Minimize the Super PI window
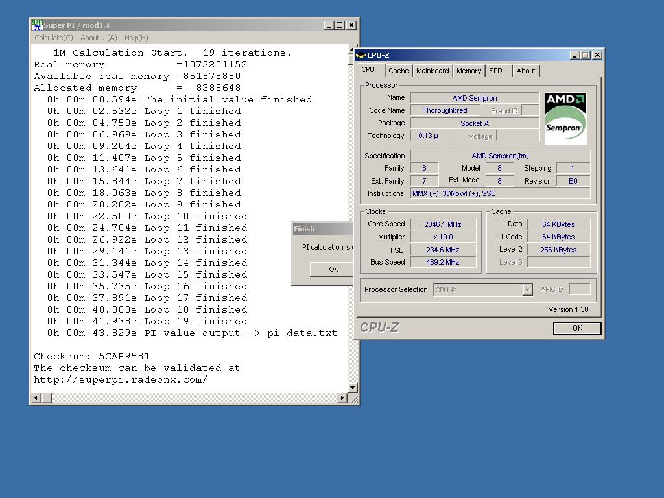664x498 pixels. [x=329, y=25]
